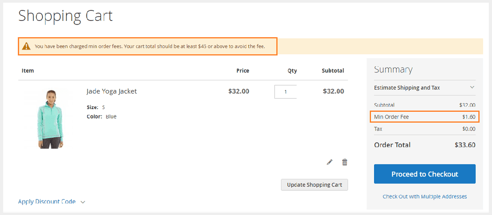
Task: Click the warning triangle icon in the notice
Action: (x=26, y=46)
